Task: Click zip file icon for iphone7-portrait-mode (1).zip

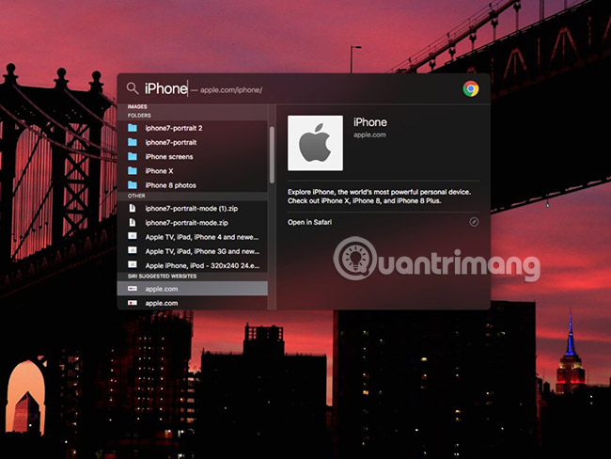Action: (132, 207)
